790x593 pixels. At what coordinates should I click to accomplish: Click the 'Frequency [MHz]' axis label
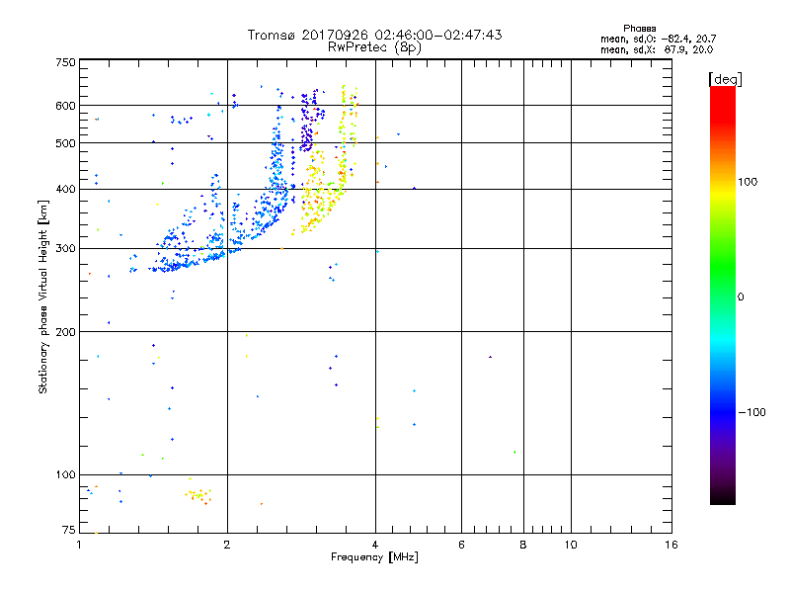374,557
